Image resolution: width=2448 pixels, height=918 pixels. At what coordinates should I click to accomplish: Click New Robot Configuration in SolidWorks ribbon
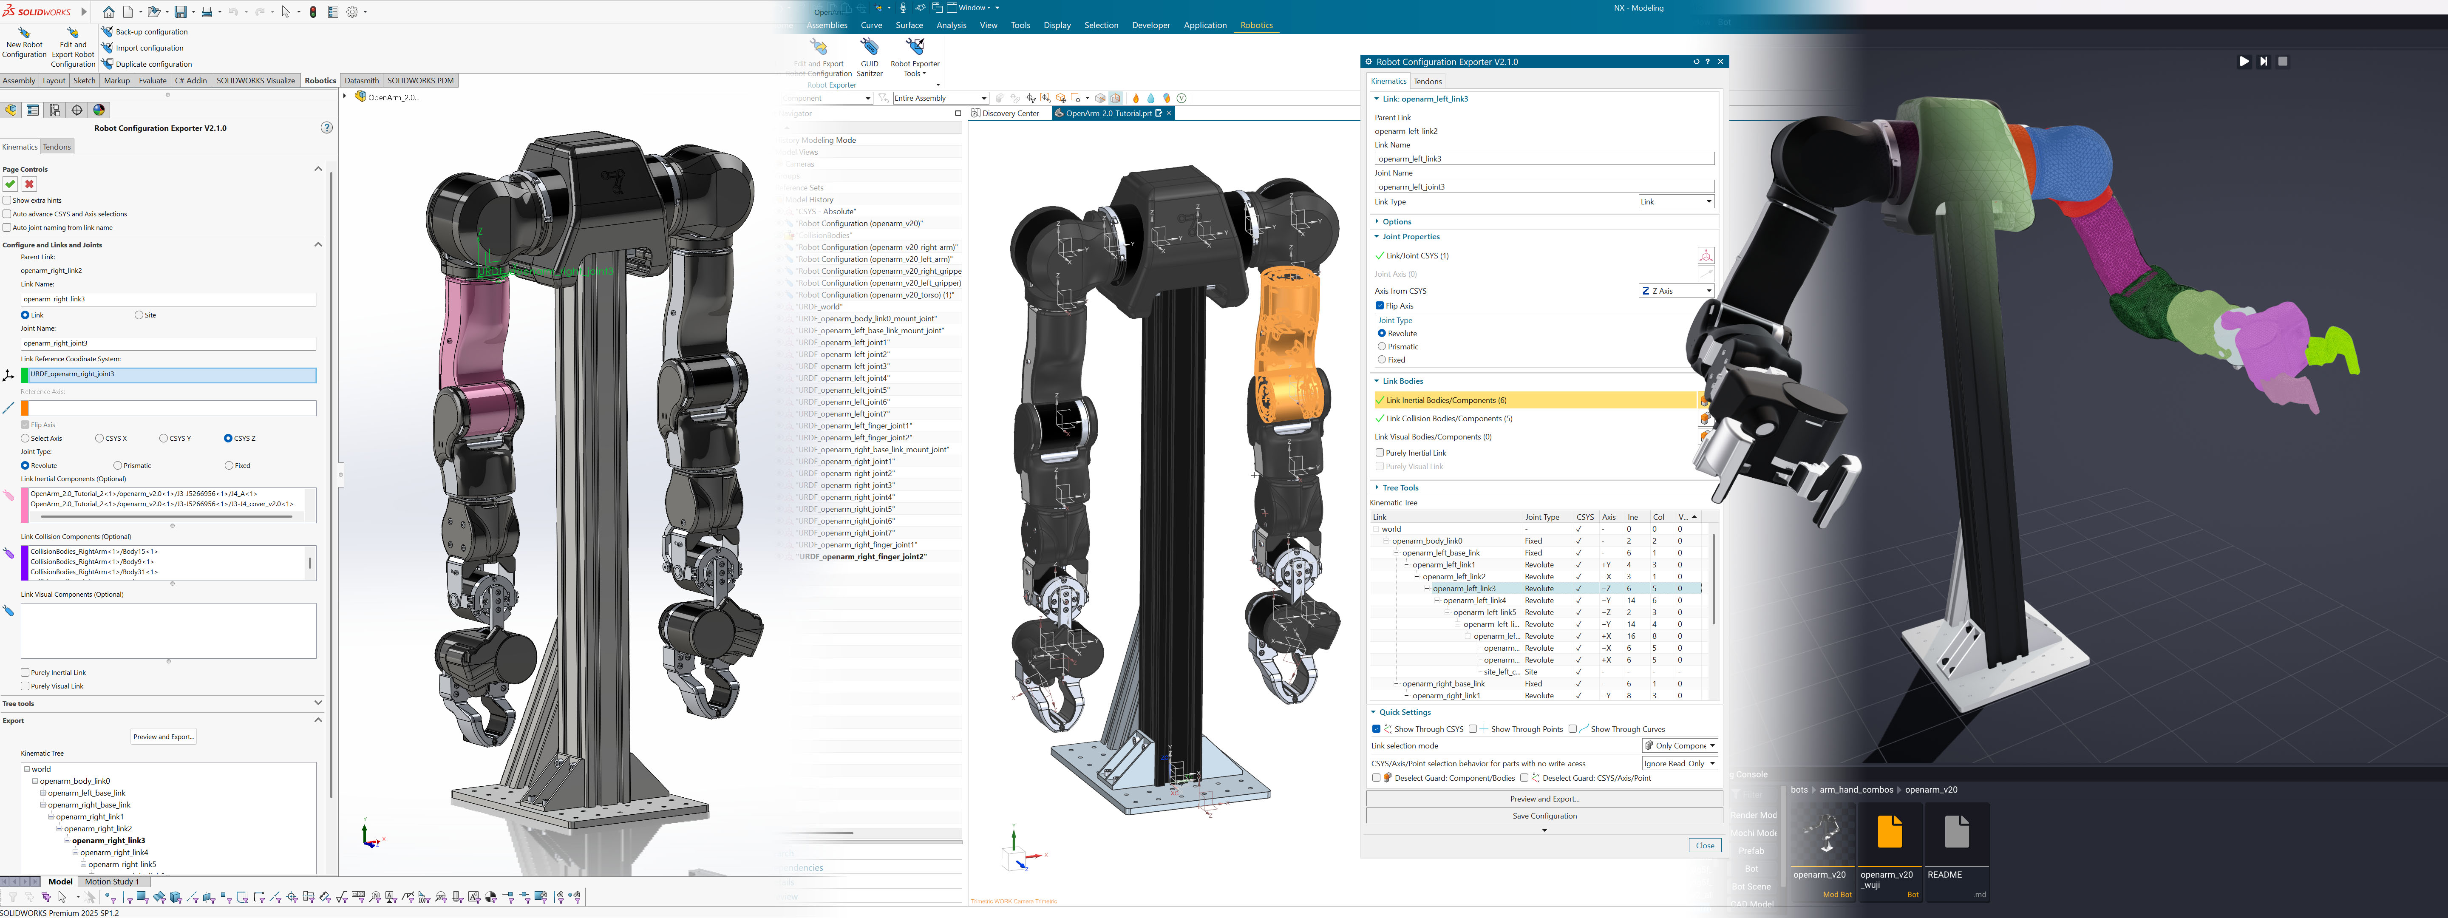[x=25, y=43]
